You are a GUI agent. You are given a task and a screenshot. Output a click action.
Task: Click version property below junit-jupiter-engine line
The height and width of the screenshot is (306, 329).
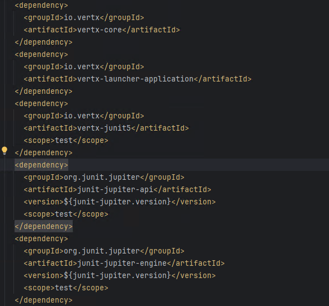click(x=117, y=276)
